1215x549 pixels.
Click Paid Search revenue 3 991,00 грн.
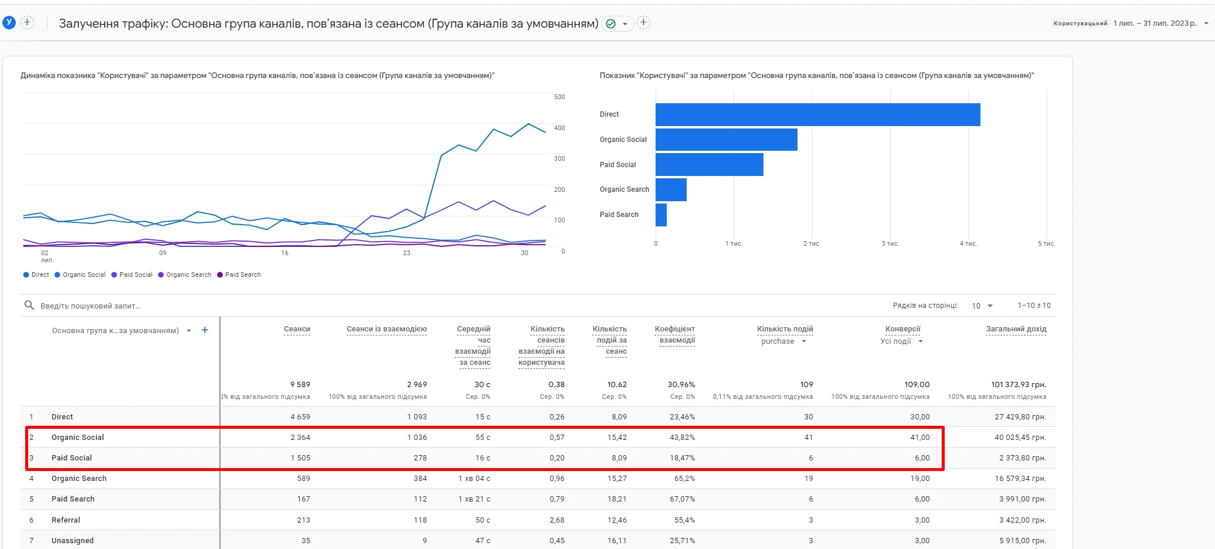pyautogui.click(x=1023, y=499)
